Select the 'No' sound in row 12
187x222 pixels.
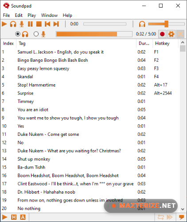click(x=90, y=143)
